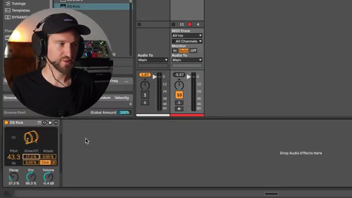Arm track 10 for recording
This screenshot has width=352, height=198.
[179, 109]
